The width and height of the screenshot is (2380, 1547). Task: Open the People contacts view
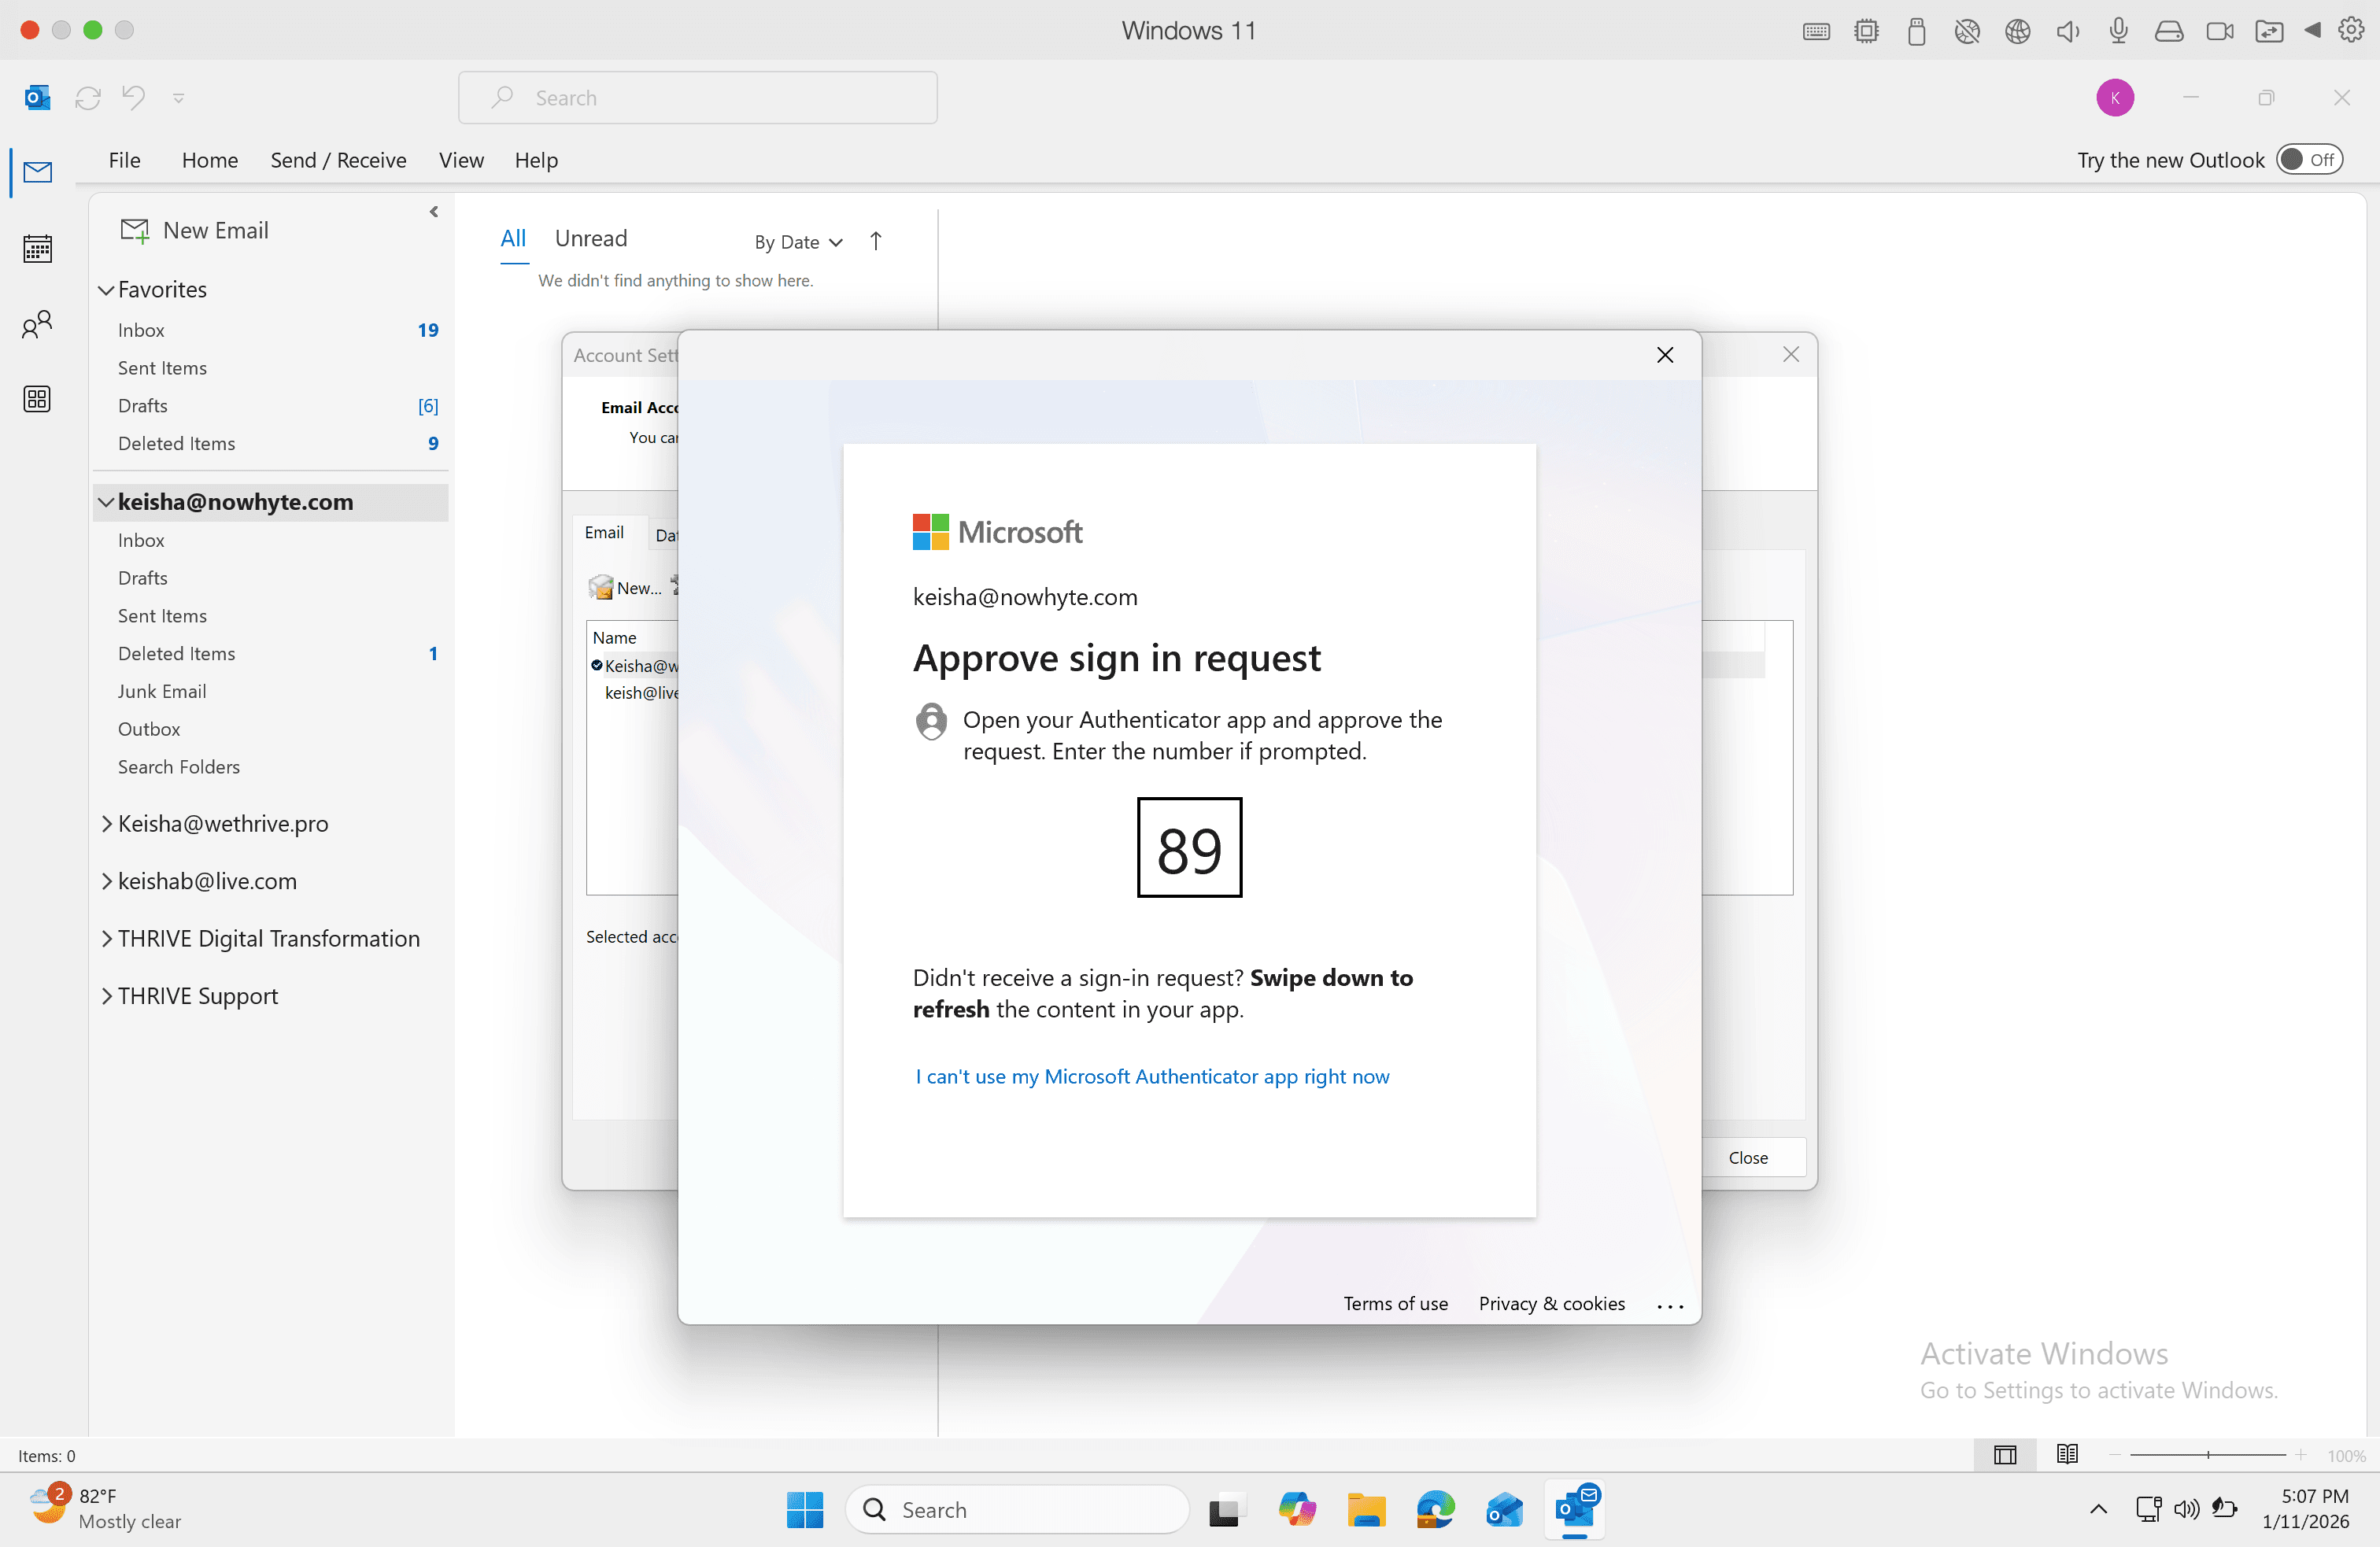[37, 324]
